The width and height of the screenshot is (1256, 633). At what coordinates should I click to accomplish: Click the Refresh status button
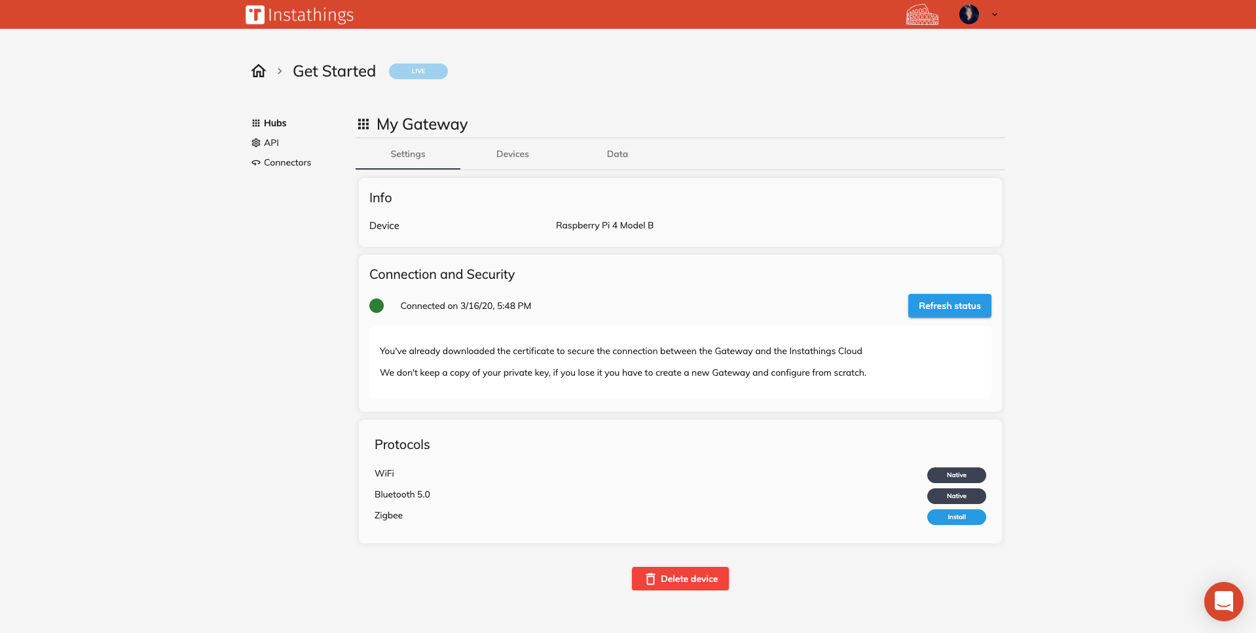(x=950, y=306)
